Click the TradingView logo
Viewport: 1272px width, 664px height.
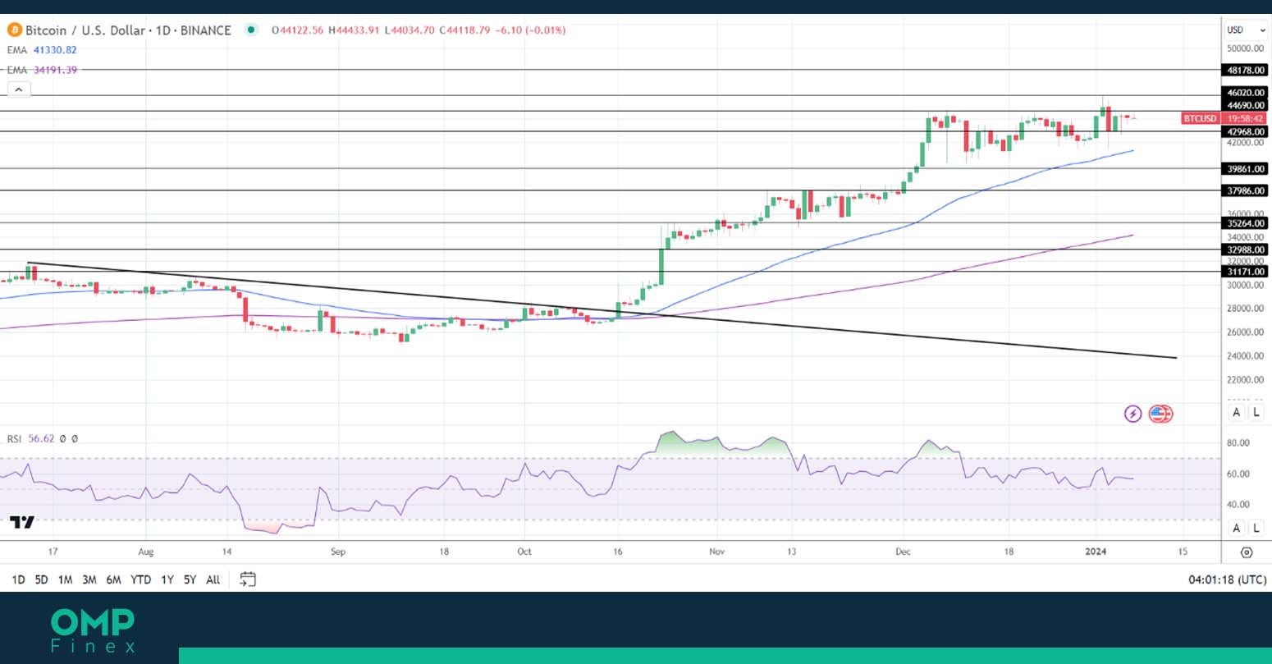(22, 522)
